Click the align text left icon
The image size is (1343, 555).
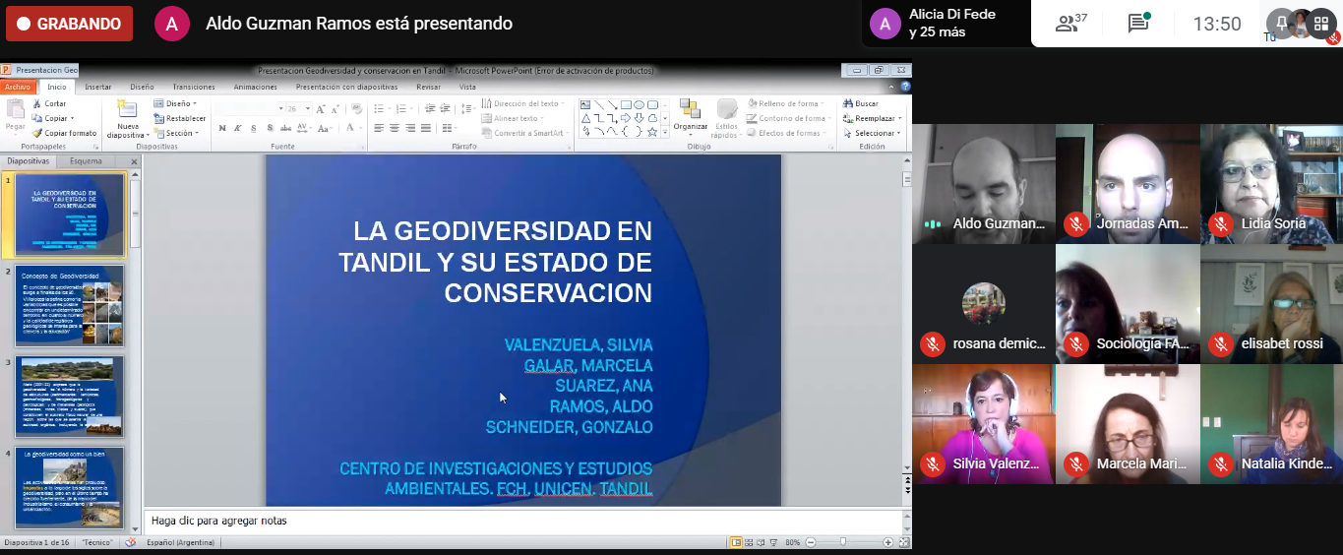[x=379, y=128]
